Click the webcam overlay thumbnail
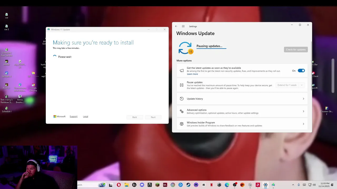The height and width of the screenshot is (189, 337). click(x=38, y=167)
